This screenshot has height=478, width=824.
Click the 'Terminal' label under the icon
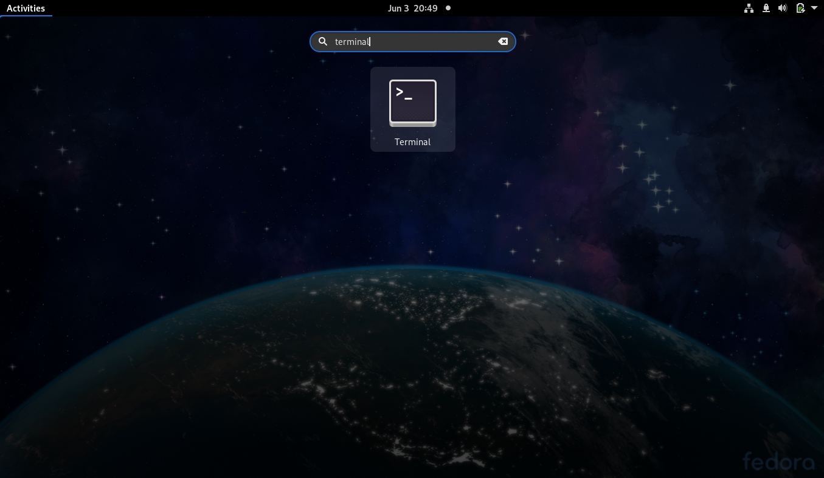(x=412, y=142)
